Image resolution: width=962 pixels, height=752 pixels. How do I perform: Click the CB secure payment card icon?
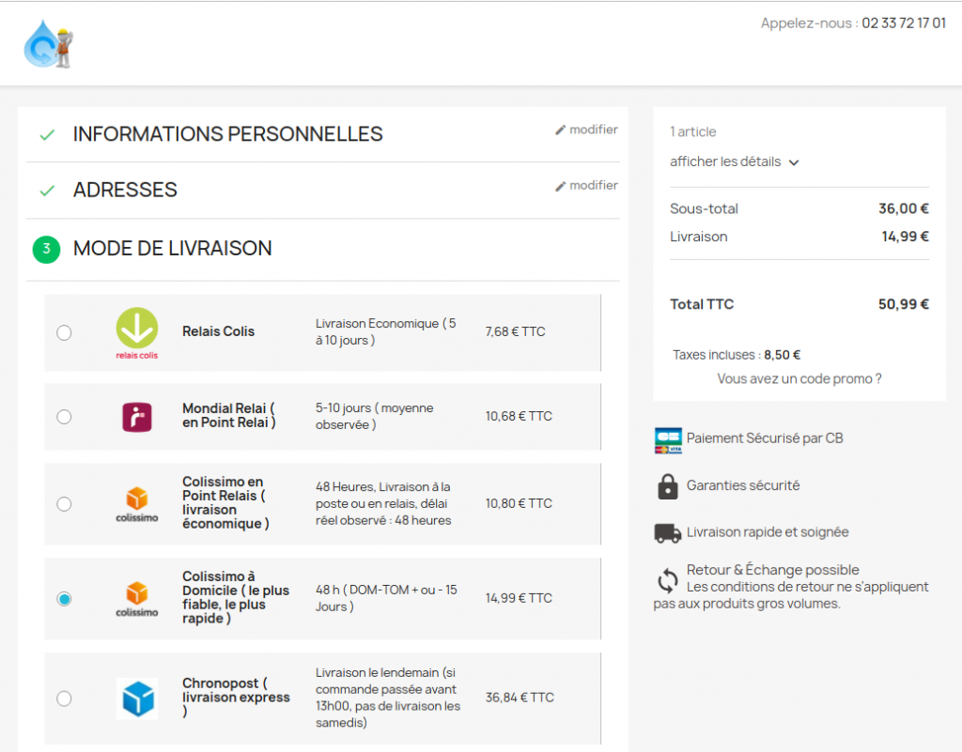pyautogui.click(x=667, y=438)
